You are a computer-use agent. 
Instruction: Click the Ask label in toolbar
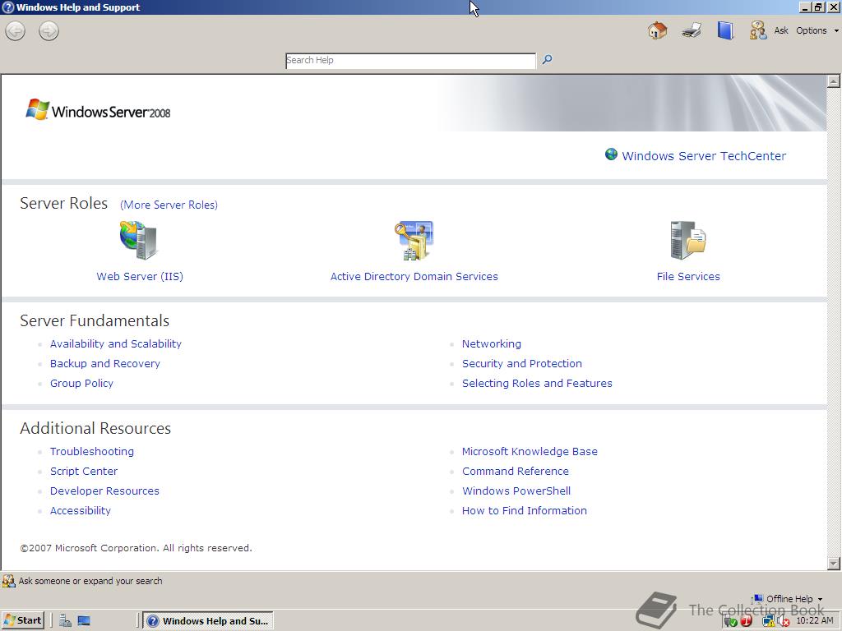[781, 30]
